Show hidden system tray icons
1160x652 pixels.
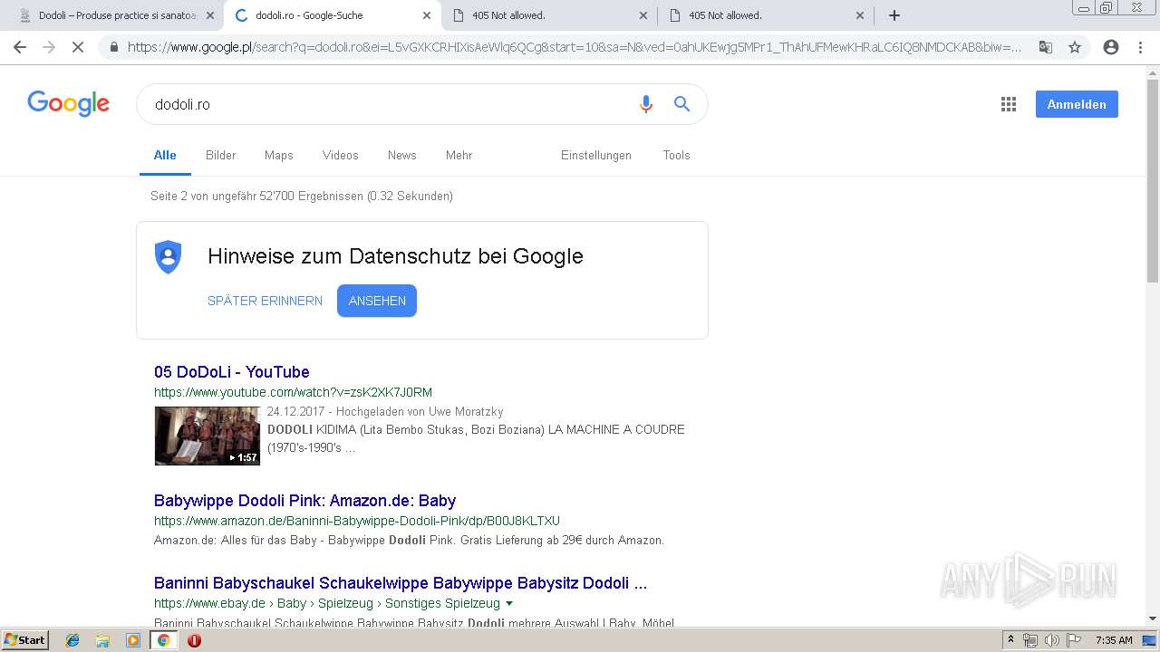click(1010, 640)
